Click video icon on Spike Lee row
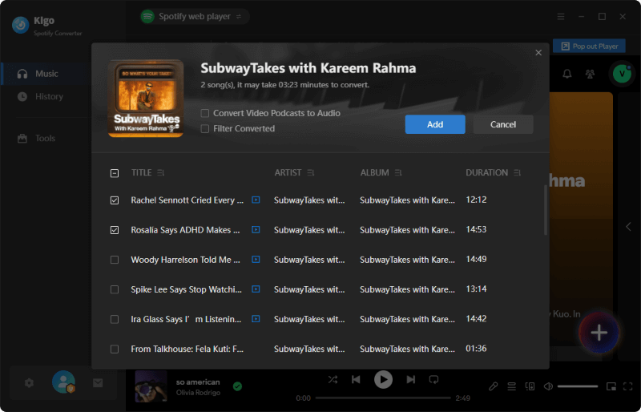Image resolution: width=641 pixels, height=412 pixels. (256, 289)
